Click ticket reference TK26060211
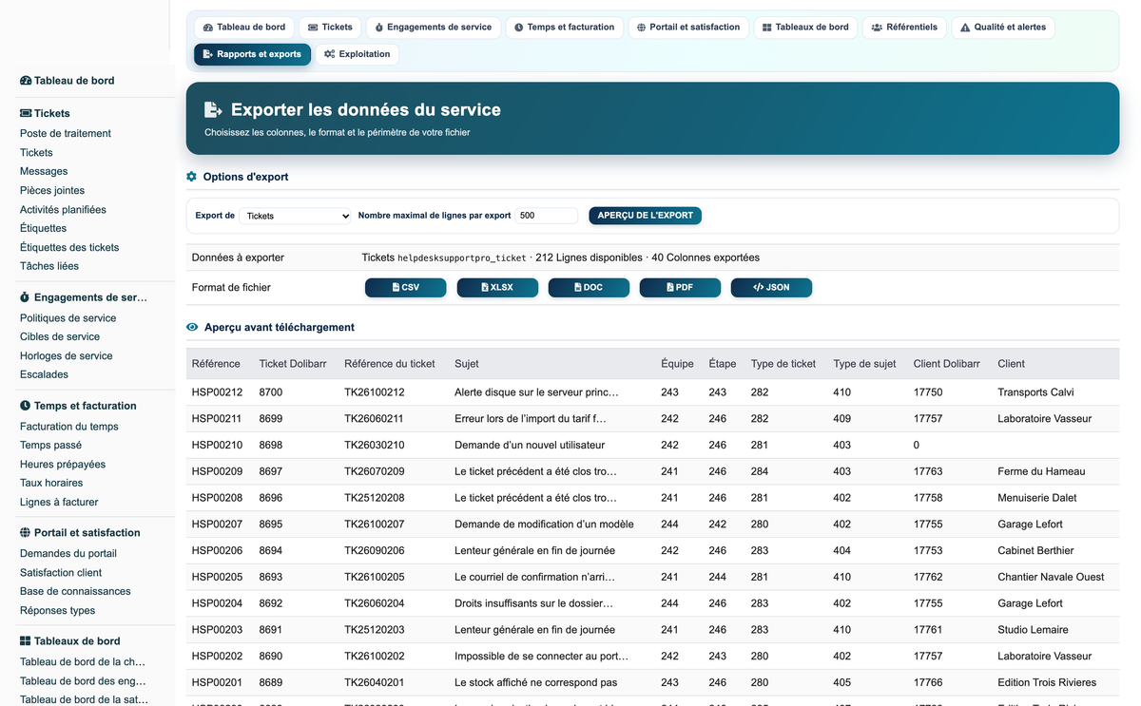This screenshot has height=706, width=1141. tap(375, 419)
